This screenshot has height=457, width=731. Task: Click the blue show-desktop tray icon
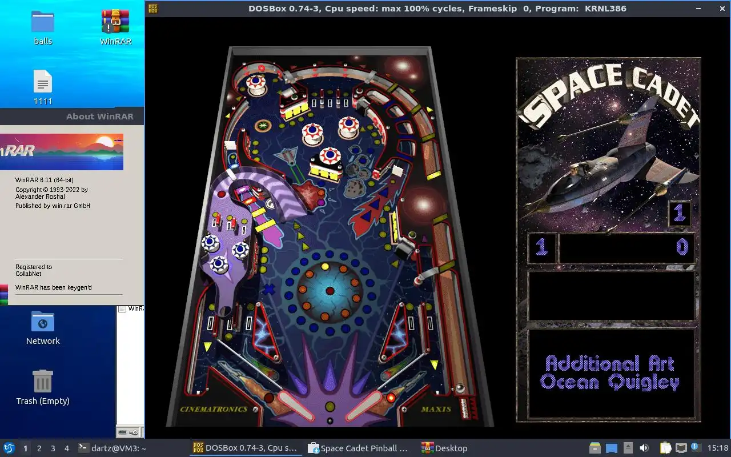(x=612, y=448)
